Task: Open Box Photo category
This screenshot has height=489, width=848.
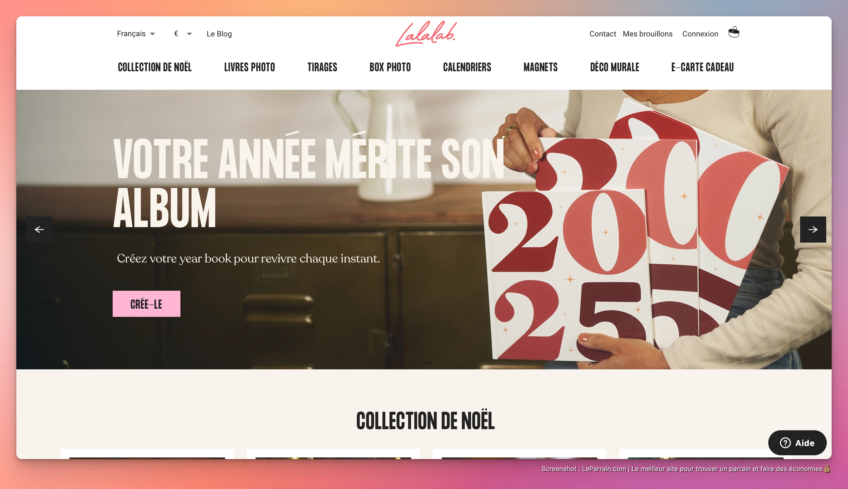Action: [390, 67]
